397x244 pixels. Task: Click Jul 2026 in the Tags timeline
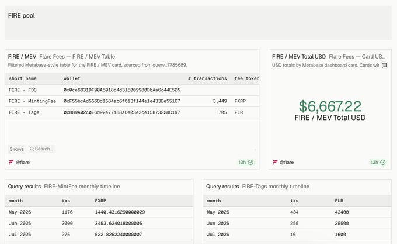pyautogui.click(x=218, y=235)
